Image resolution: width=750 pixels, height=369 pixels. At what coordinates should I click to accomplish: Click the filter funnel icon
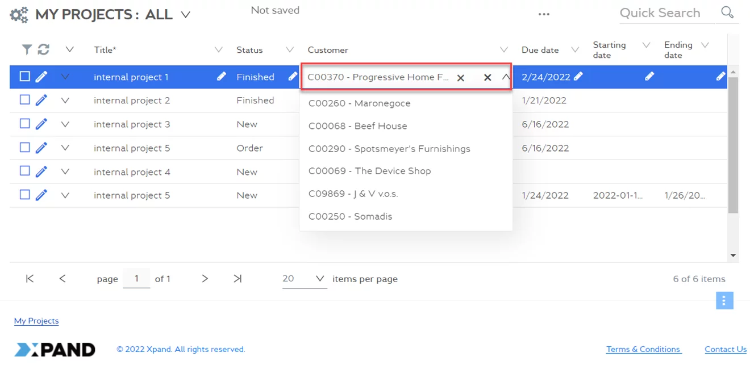(x=27, y=50)
